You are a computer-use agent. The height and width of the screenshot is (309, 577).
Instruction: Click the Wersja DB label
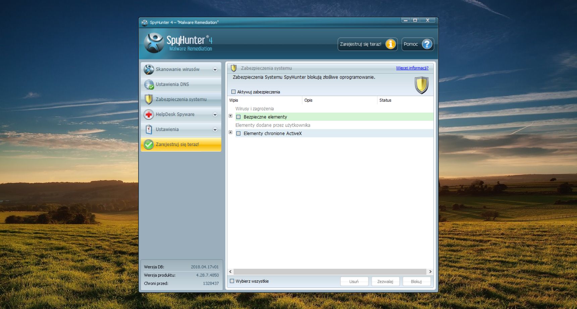pos(154,267)
